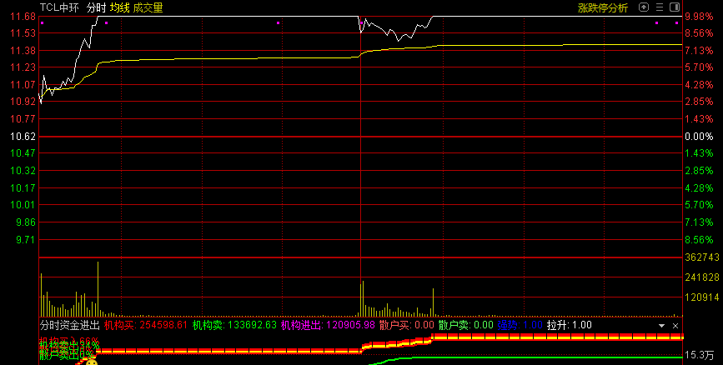Screen dimensions: 723x365
Task: Toggle the 均线 average line label
Action: (120, 7)
